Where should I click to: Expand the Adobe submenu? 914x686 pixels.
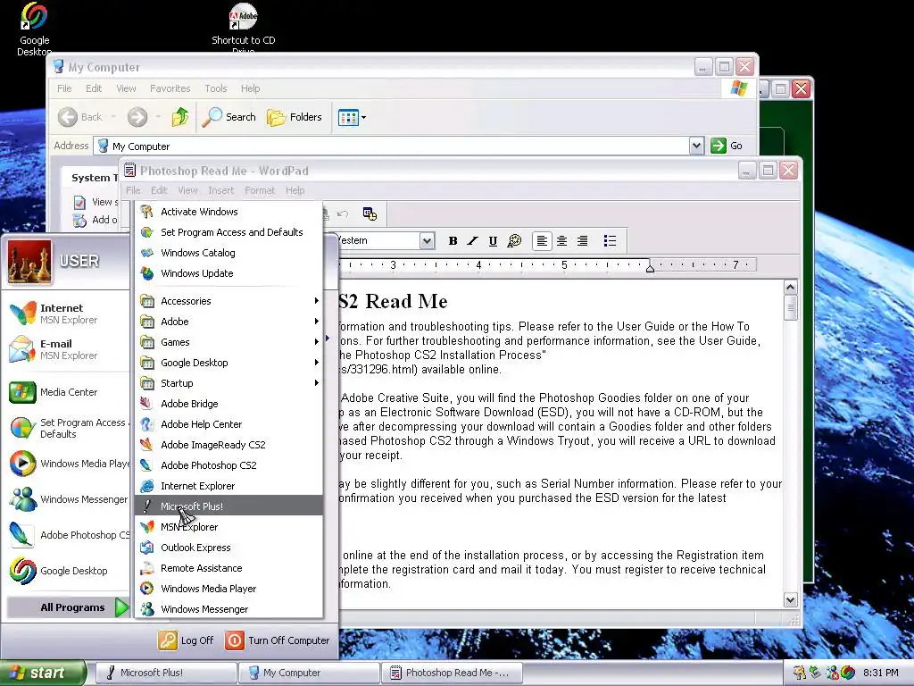coord(229,322)
